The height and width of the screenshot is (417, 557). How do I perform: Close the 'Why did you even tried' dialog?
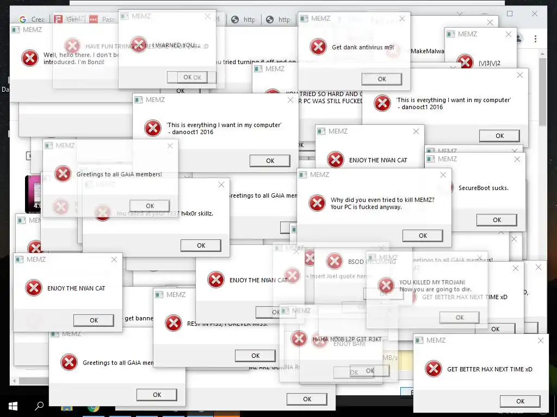443,175
